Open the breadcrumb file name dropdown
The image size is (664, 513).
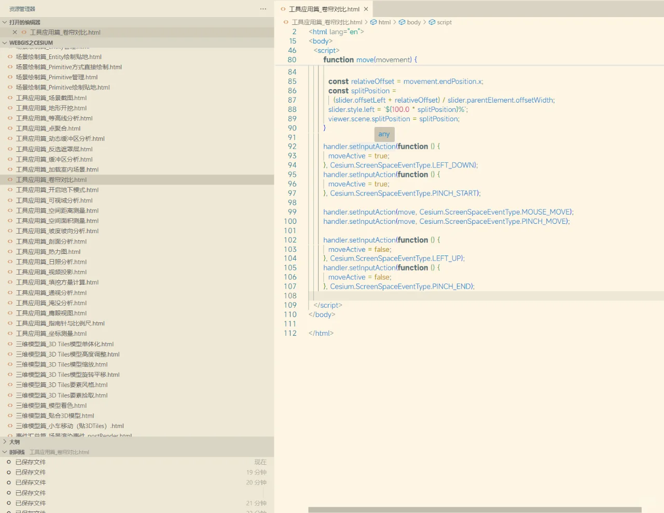click(327, 22)
